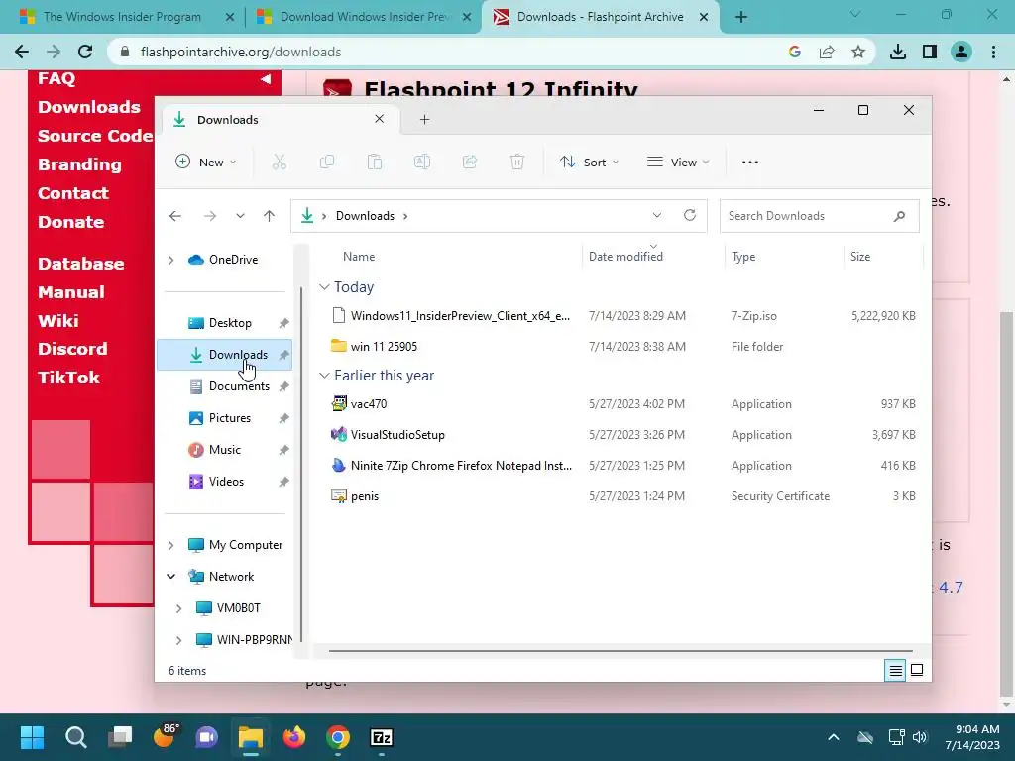Open Chrome profile avatar
The width and height of the screenshot is (1015, 761).
click(961, 52)
